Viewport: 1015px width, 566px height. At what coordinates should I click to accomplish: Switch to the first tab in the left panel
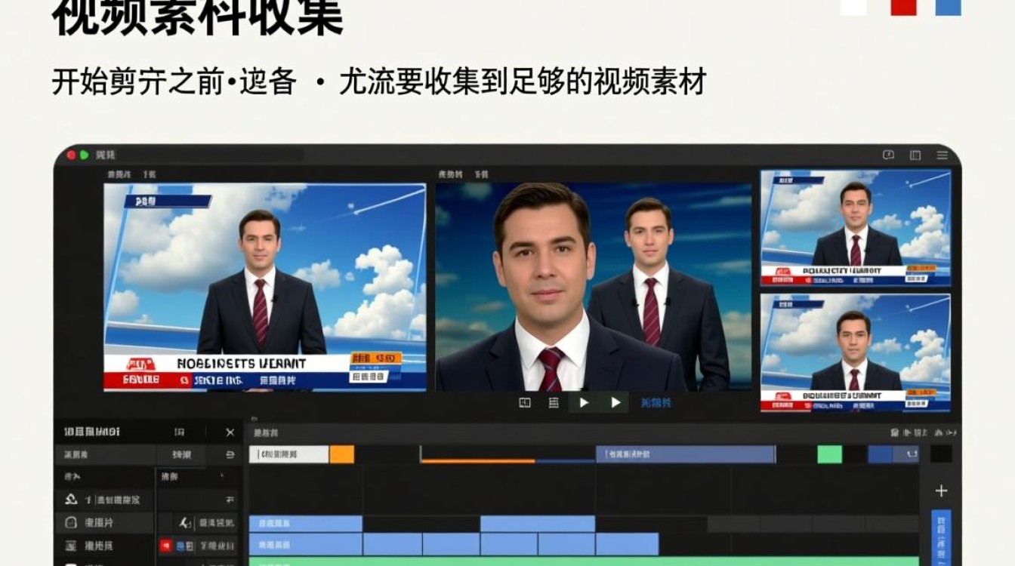point(106,454)
